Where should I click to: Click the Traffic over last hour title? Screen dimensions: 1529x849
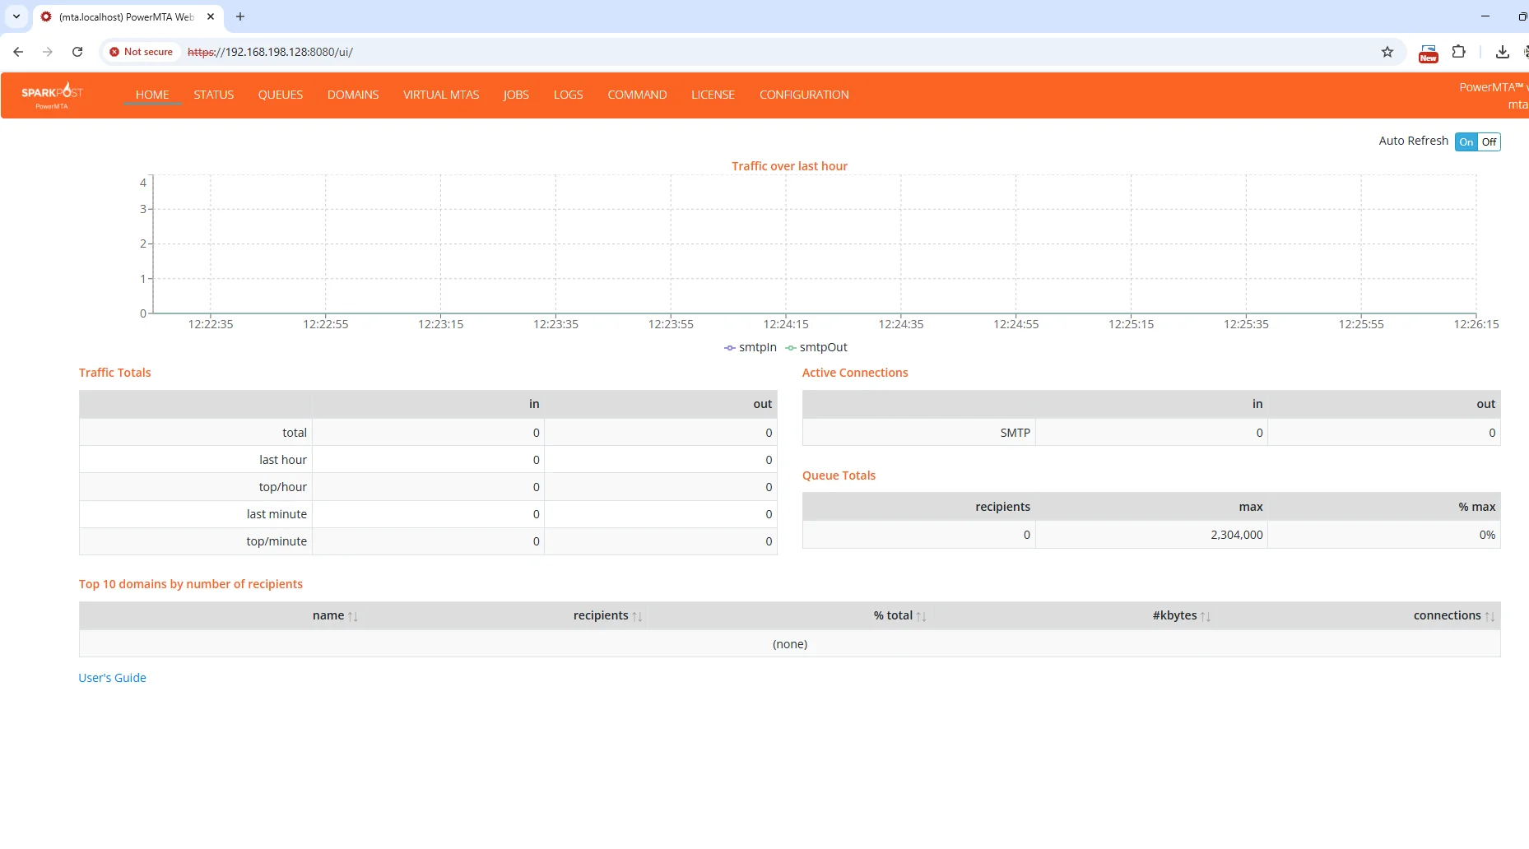pos(789,166)
